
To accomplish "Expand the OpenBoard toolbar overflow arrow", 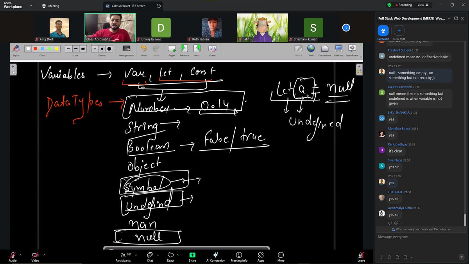I will pyautogui.click(x=361, y=57).
